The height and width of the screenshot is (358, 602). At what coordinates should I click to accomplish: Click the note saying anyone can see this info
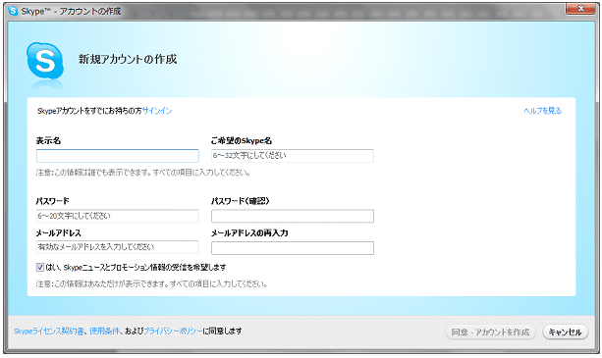(143, 173)
